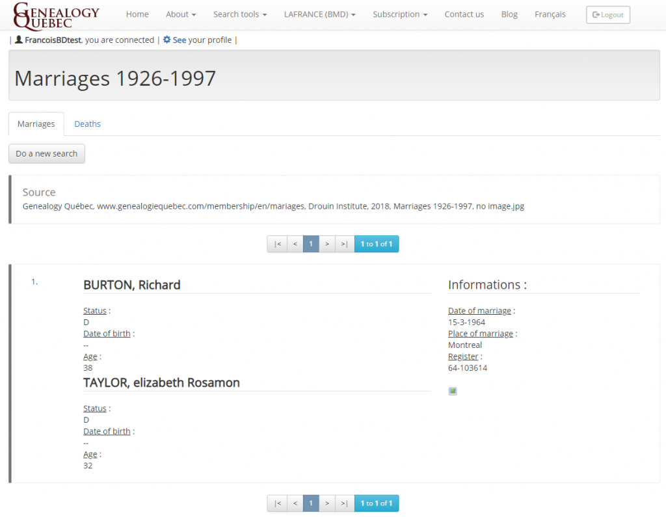The height and width of the screenshot is (517, 666).
Task: Go to previous page in top pagination
Action: coord(295,244)
